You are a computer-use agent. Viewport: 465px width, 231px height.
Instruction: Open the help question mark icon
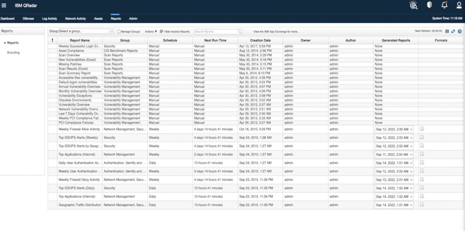460,31
